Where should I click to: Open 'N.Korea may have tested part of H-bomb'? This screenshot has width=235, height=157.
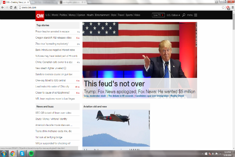pos(56,56)
